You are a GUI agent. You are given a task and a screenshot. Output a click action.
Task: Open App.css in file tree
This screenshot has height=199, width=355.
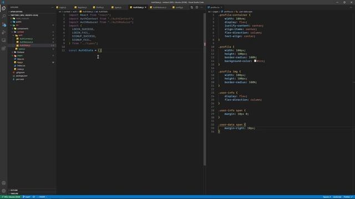[21, 59]
